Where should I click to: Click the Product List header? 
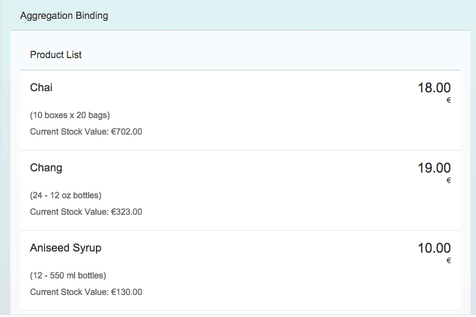56,55
